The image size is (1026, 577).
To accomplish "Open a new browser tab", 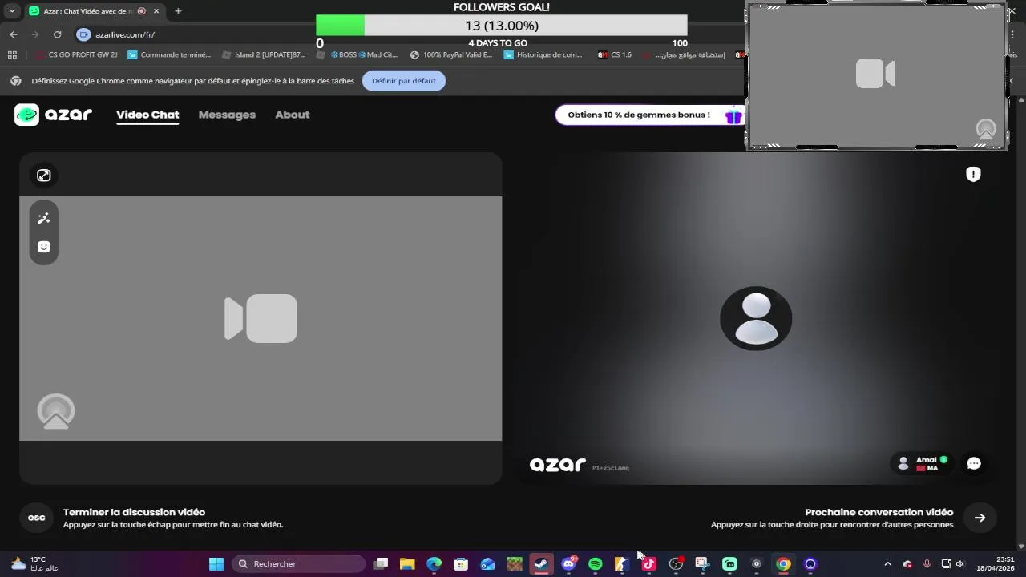I will [178, 11].
